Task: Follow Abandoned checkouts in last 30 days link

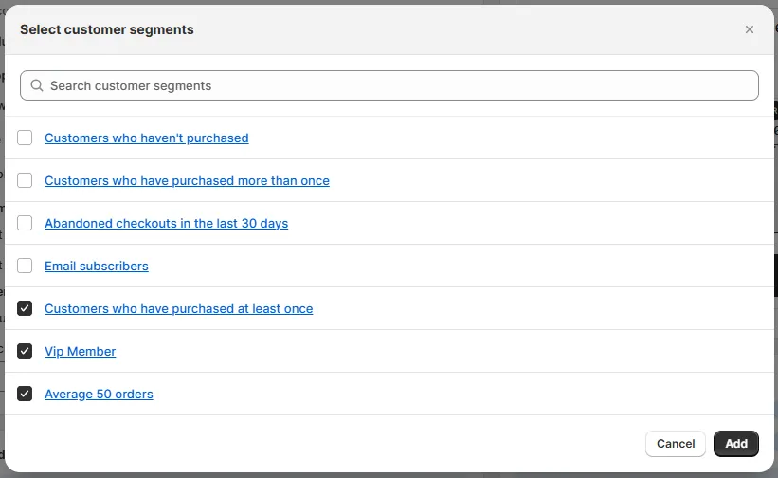Action: [166, 223]
